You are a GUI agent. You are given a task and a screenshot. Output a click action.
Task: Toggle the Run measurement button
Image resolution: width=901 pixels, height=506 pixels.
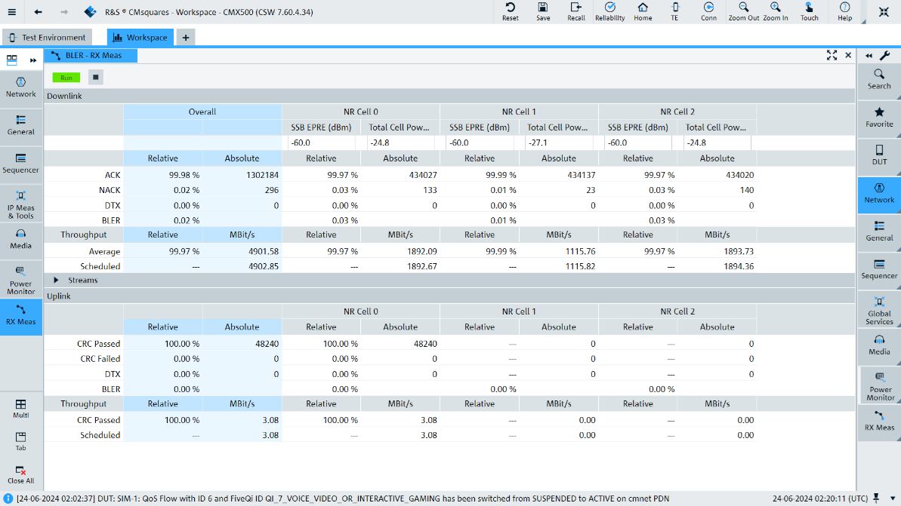tap(66, 78)
